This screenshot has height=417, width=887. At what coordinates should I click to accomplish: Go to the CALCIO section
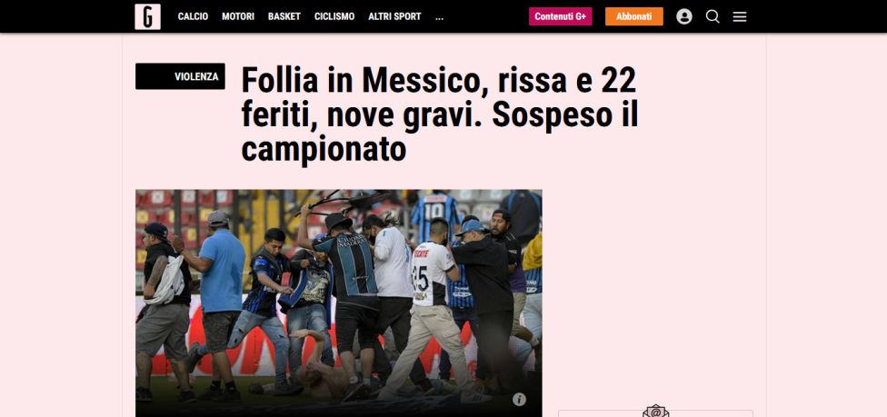coord(193,16)
